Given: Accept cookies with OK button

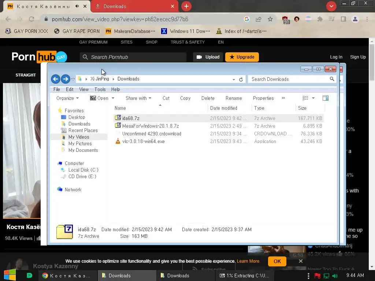Looking at the screenshot, I should coord(277,261).
